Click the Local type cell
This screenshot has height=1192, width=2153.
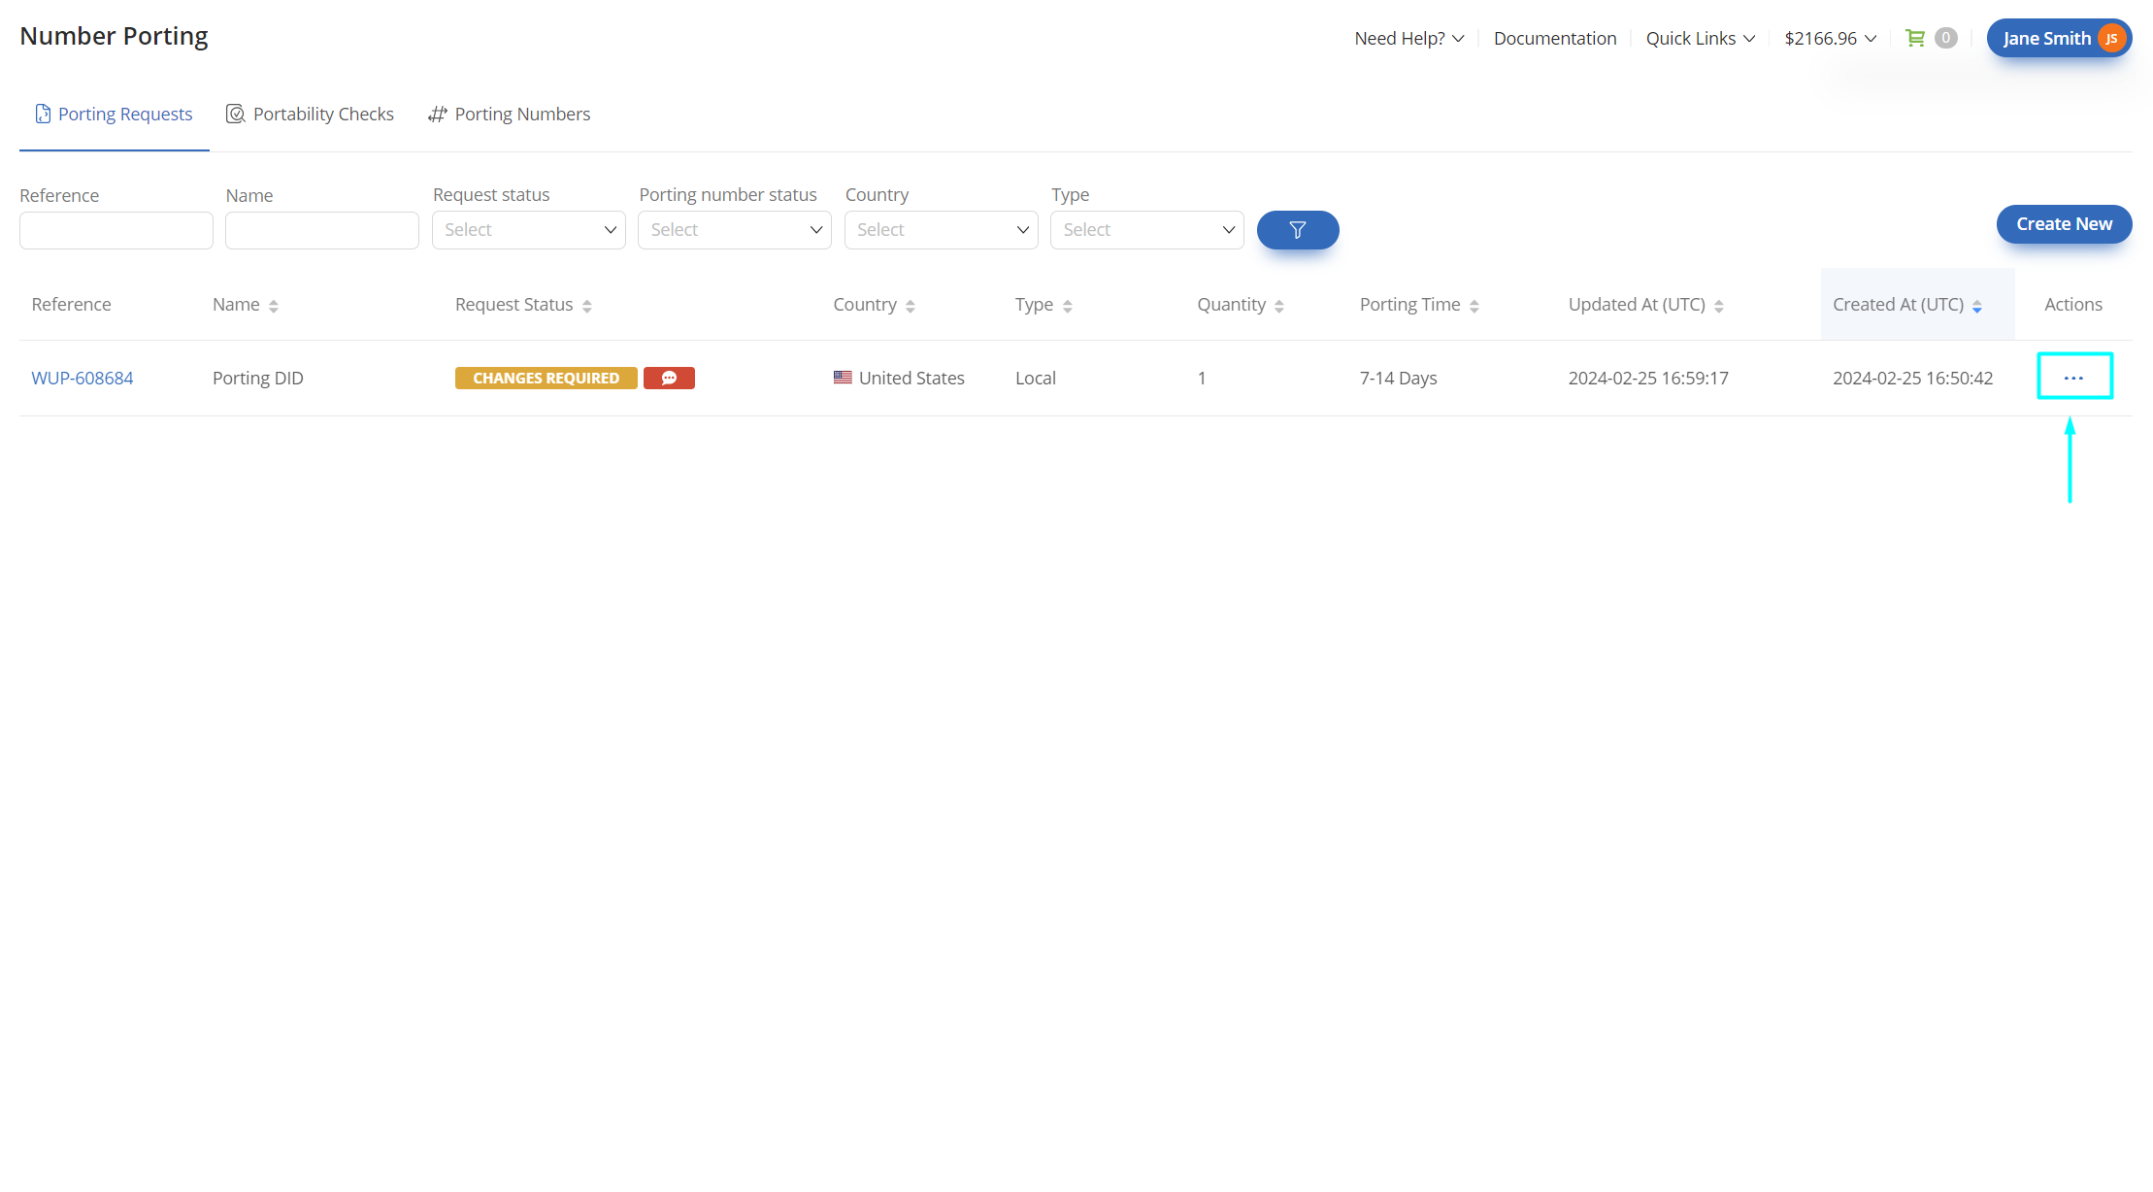pos(1036,378)
